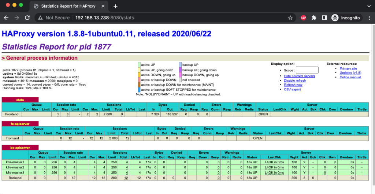This screenshot has height=194, width=375.
Task: Open a new tab with plus button
Action: click(x=115, y=6)
